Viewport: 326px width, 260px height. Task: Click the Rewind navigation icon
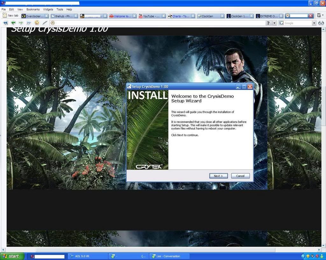5,23
